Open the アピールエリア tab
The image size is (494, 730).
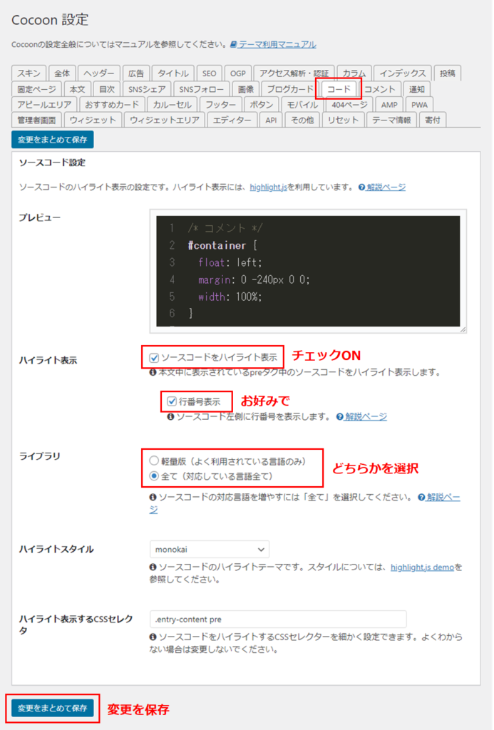tap(44, 105)
